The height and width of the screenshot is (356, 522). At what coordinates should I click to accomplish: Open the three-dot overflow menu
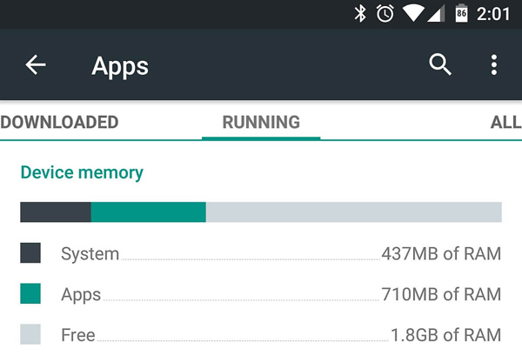(494, 64)
